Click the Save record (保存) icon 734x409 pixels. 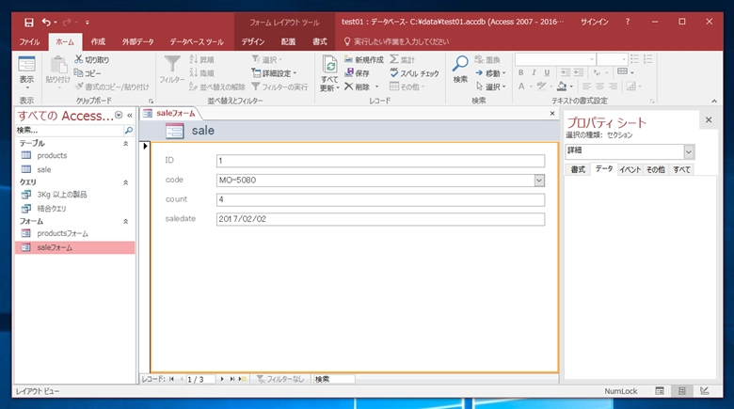coord(349,73)
